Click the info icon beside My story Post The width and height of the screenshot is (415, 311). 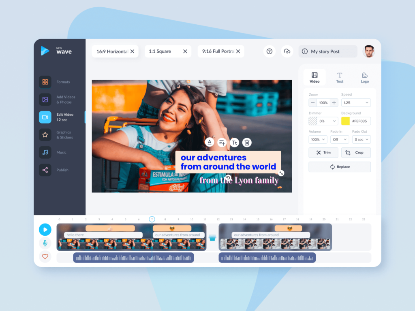point(305,51)
